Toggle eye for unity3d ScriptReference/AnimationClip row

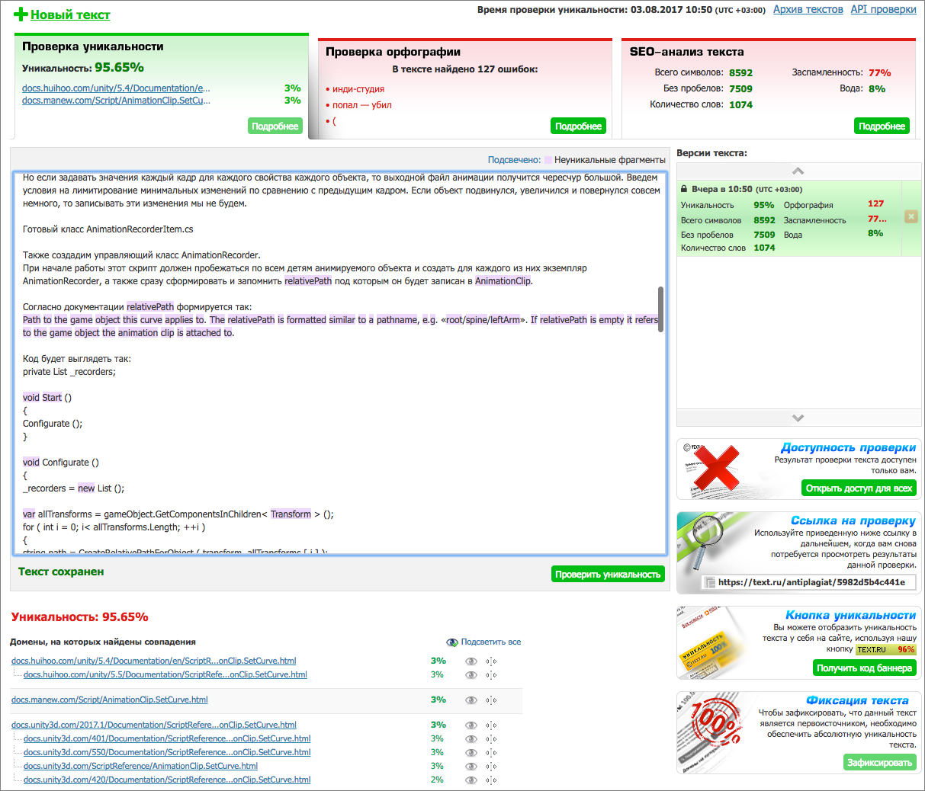click(471, 767)
